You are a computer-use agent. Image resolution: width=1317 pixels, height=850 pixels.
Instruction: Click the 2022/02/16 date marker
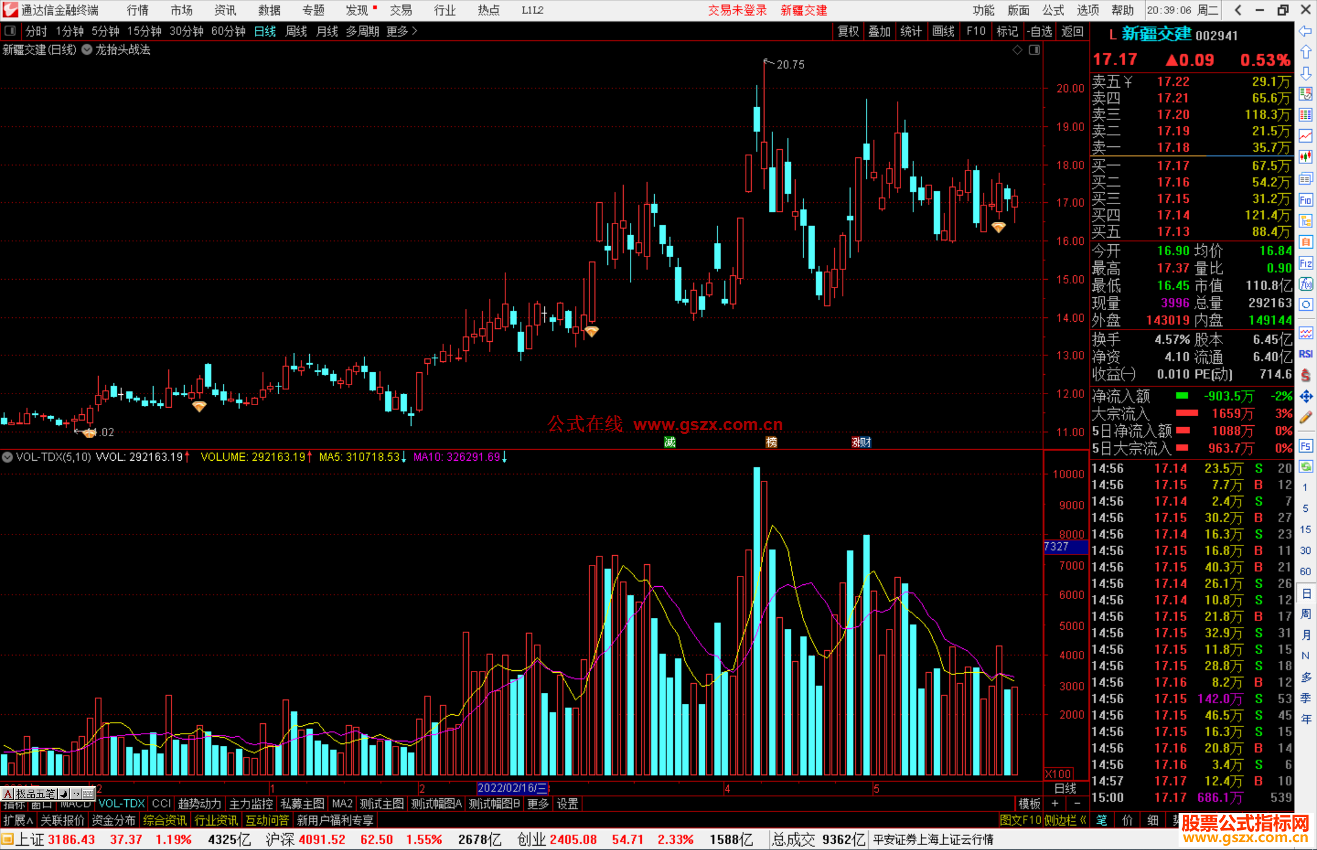click(512, 788)
